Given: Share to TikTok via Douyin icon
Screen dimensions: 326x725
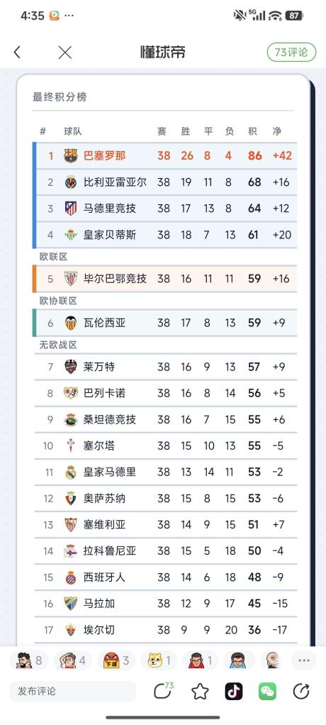Looking at the screenshot, I should click(x=234, y=691).
